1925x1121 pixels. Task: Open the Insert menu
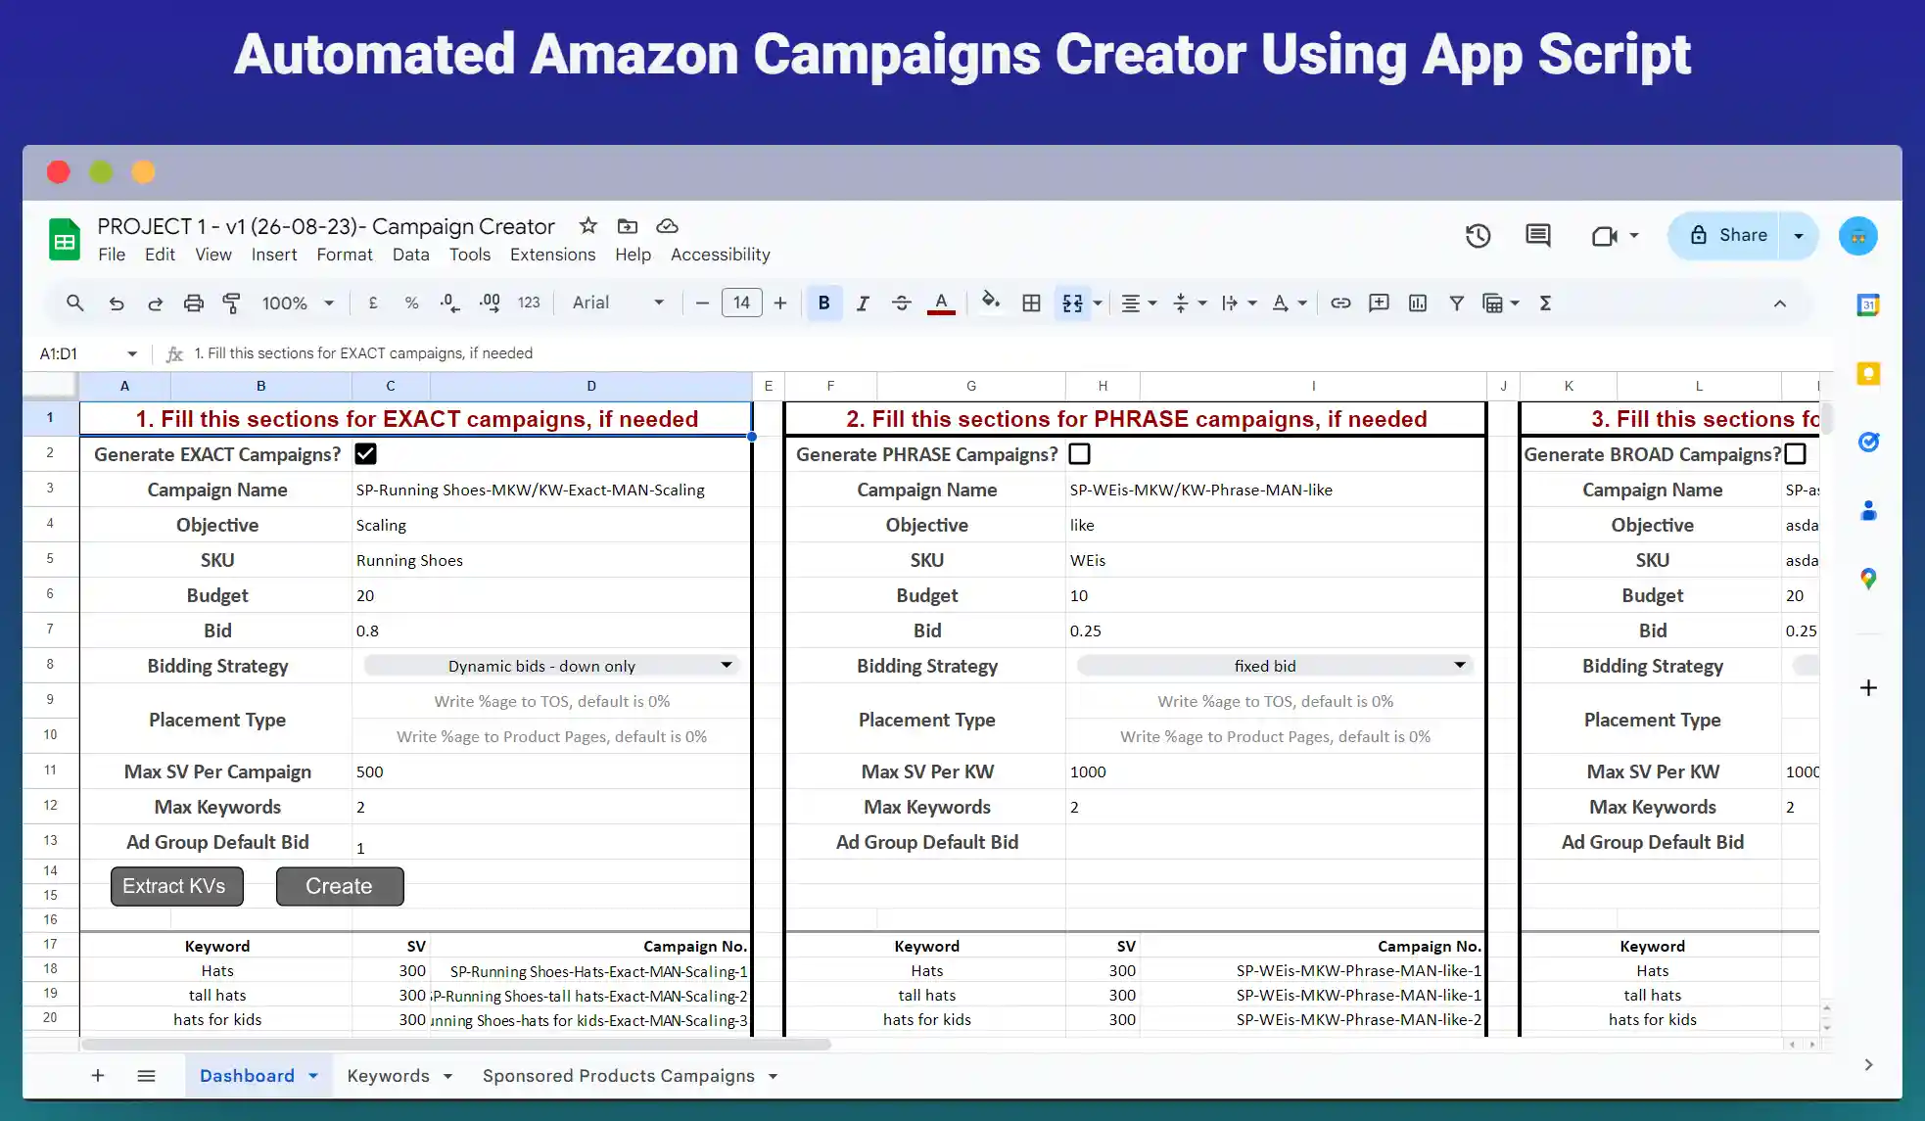274,255
